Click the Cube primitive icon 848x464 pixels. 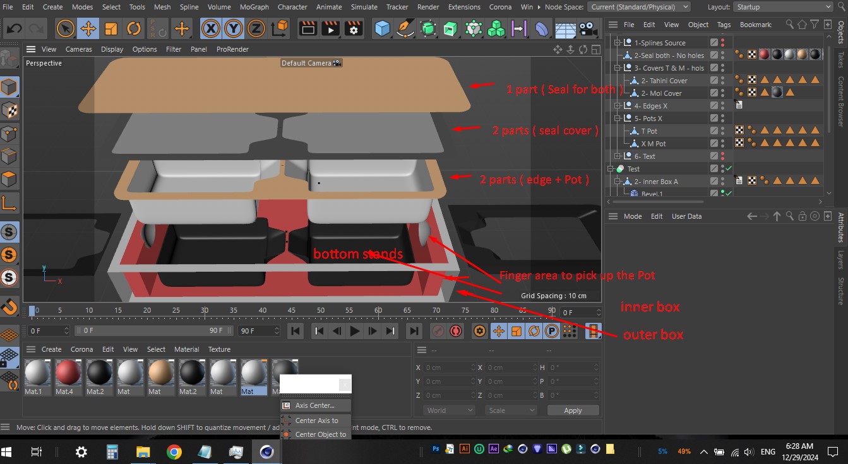(x=382, y=28)
